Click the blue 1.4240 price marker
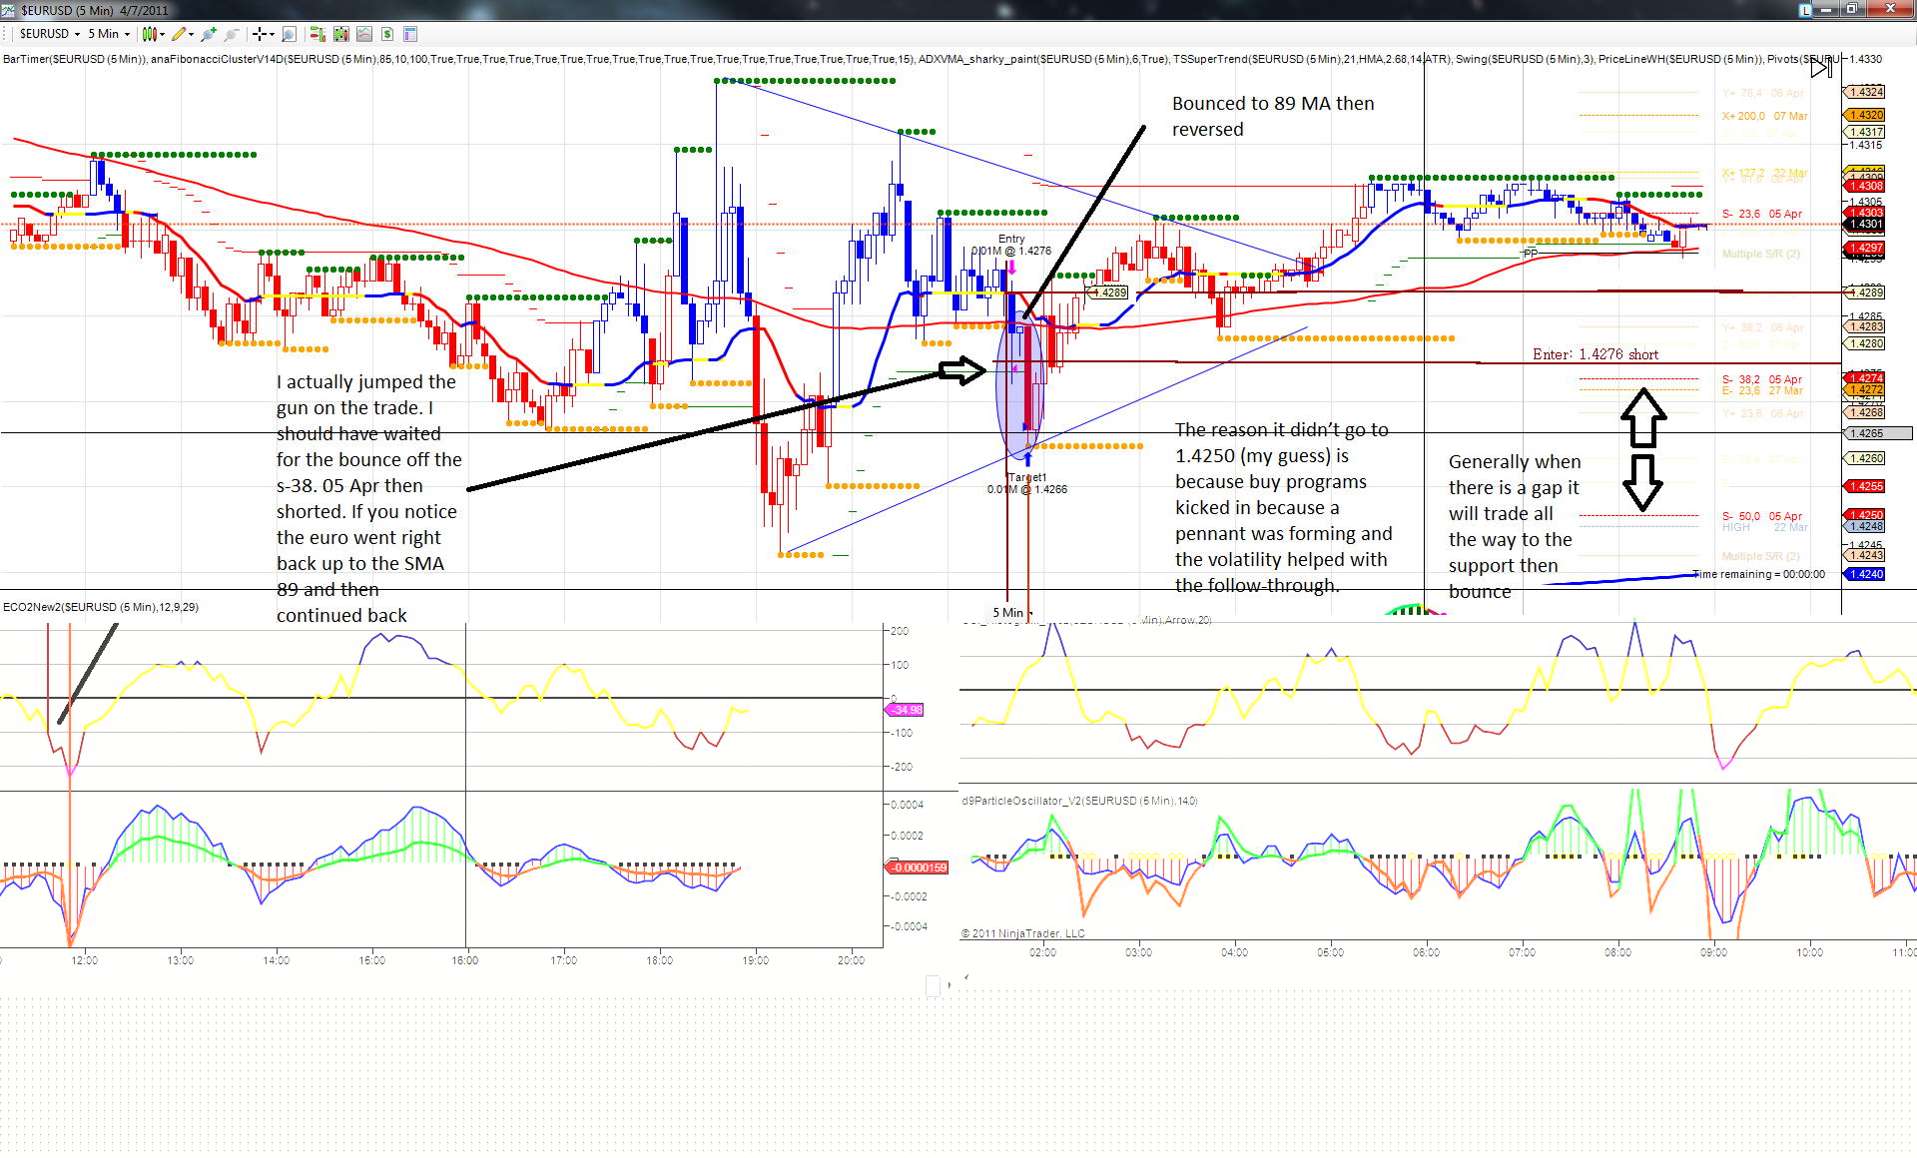 tap(1865, 574)
